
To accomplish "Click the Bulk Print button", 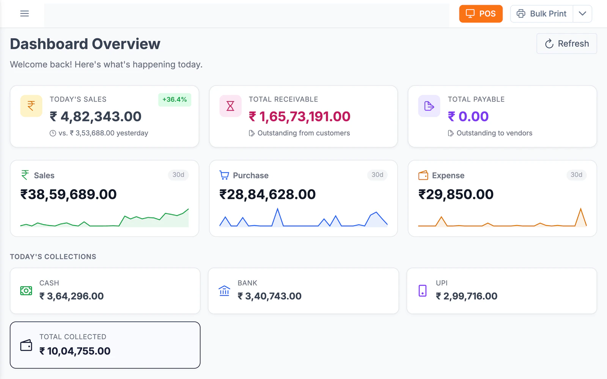I will tap(541, 14).
